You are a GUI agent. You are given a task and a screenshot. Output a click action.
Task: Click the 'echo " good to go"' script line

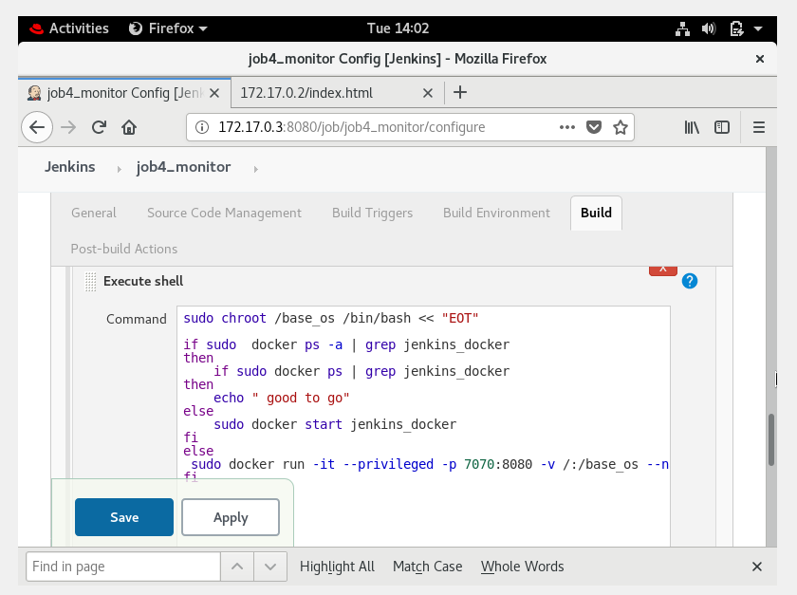click(x=281, y=398)
